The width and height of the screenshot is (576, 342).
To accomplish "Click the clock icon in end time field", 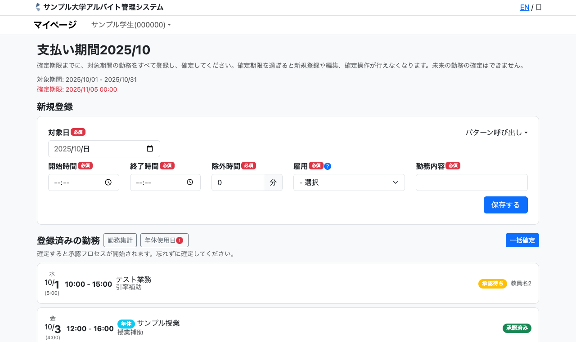I will [x=190, y=182].
